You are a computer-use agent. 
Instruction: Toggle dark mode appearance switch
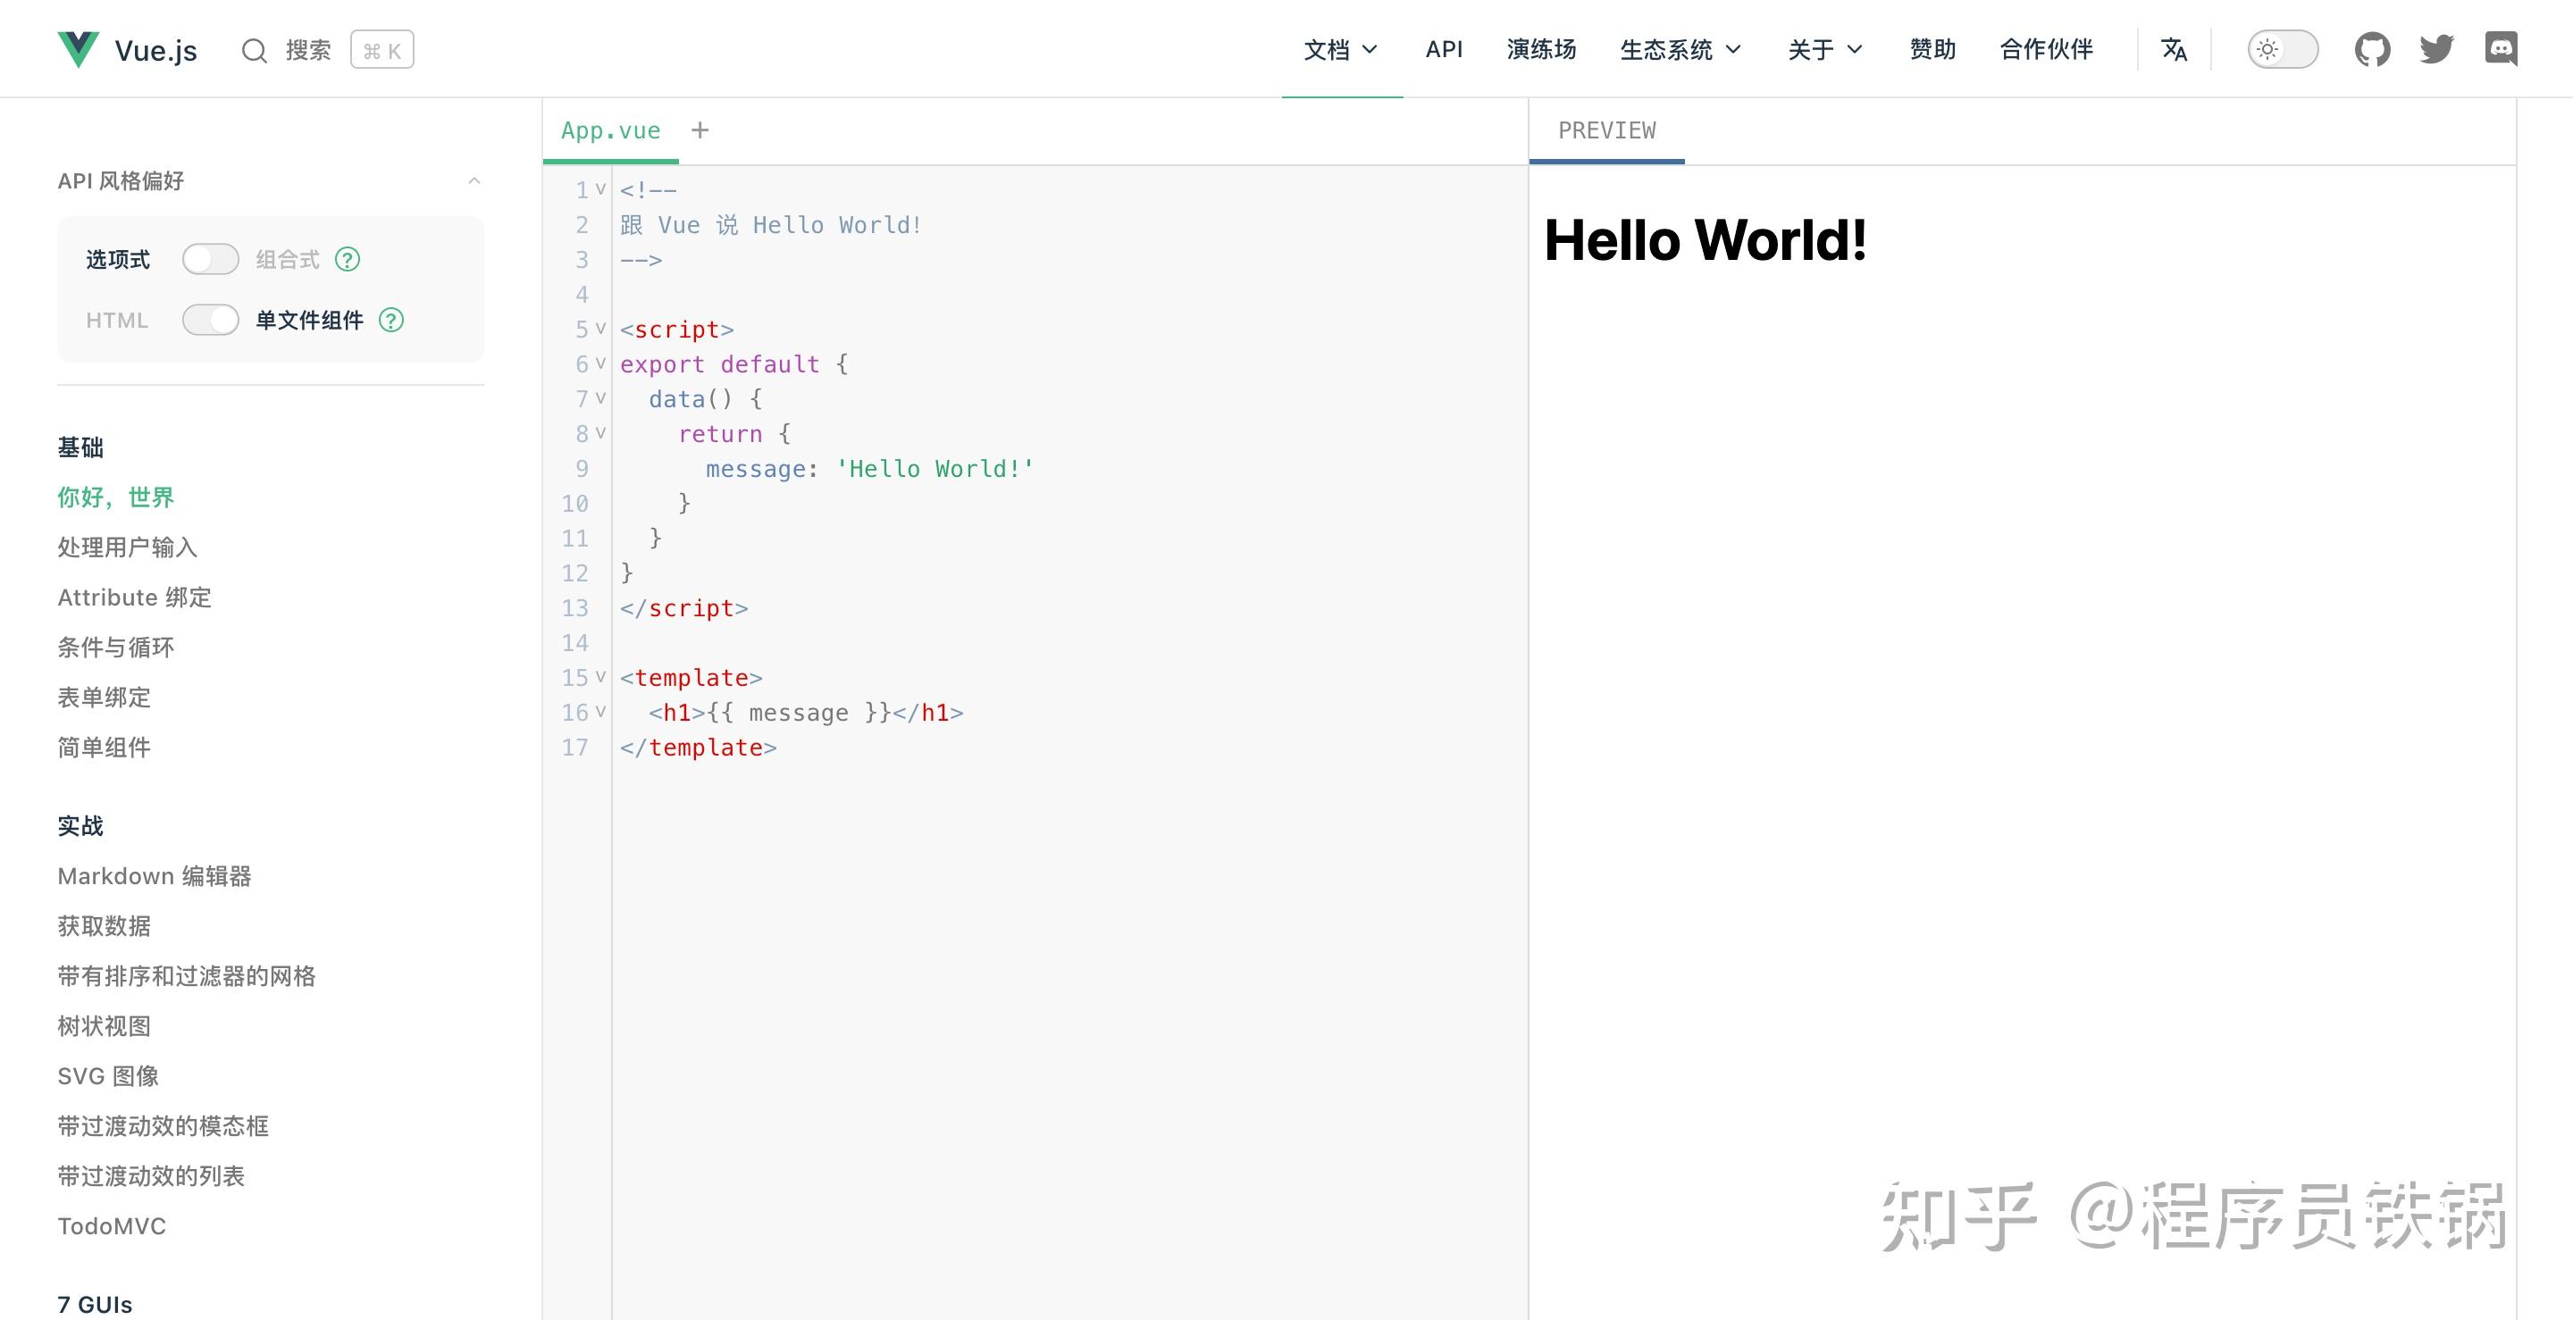(x=2283, y=49)
